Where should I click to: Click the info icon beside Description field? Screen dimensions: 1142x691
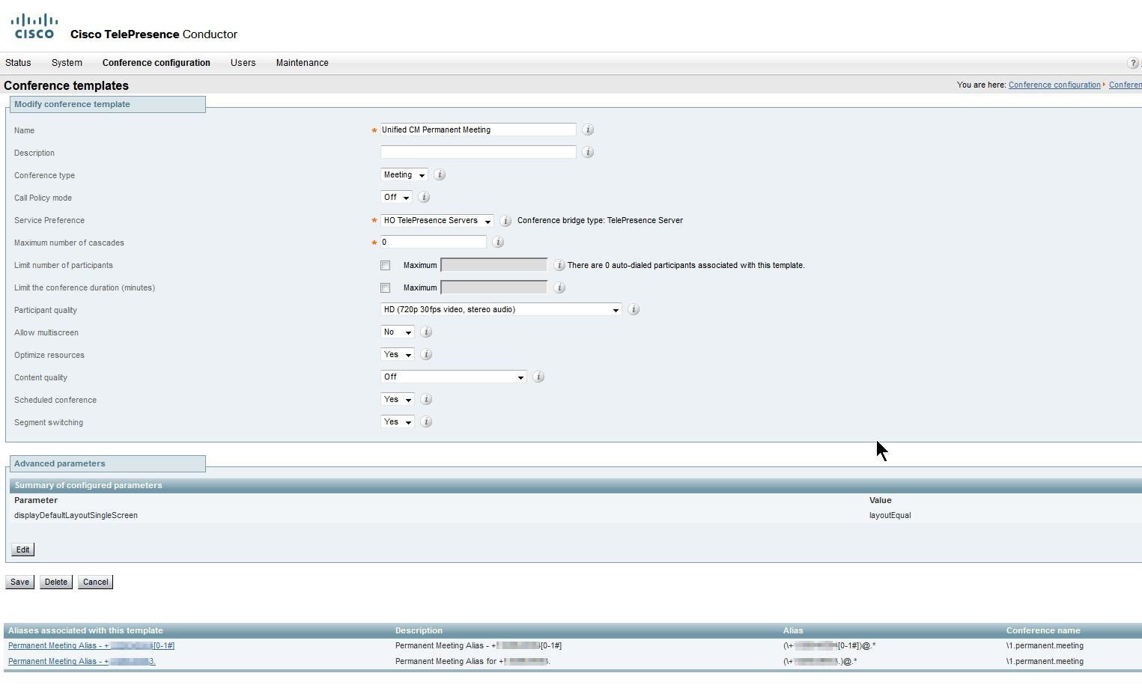click(588, 153)
